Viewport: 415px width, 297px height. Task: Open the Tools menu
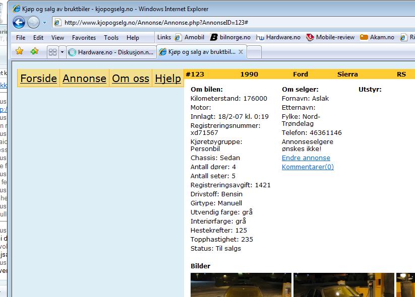[111, 38]
